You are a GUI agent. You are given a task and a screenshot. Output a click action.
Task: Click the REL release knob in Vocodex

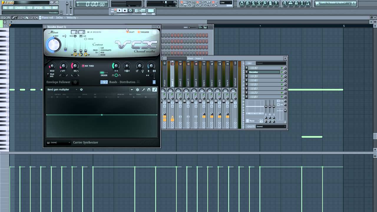[x=75, y=66]
